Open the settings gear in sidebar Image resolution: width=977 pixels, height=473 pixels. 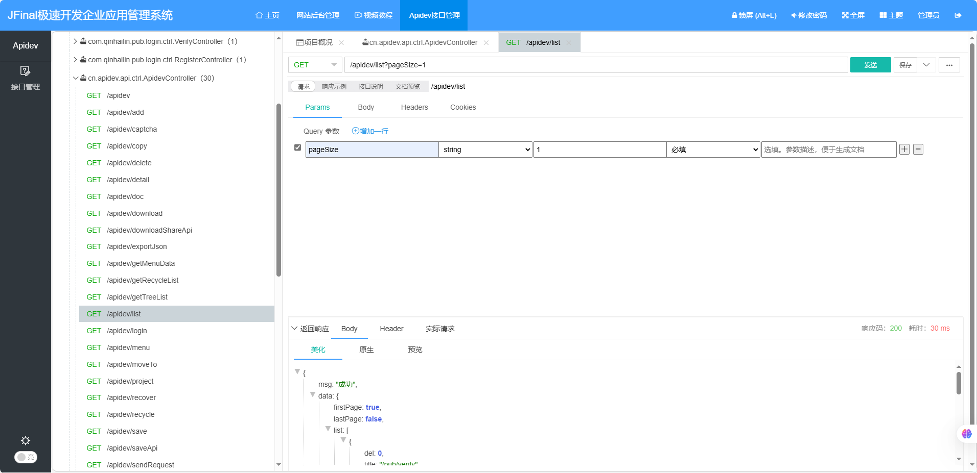(25, 440)
